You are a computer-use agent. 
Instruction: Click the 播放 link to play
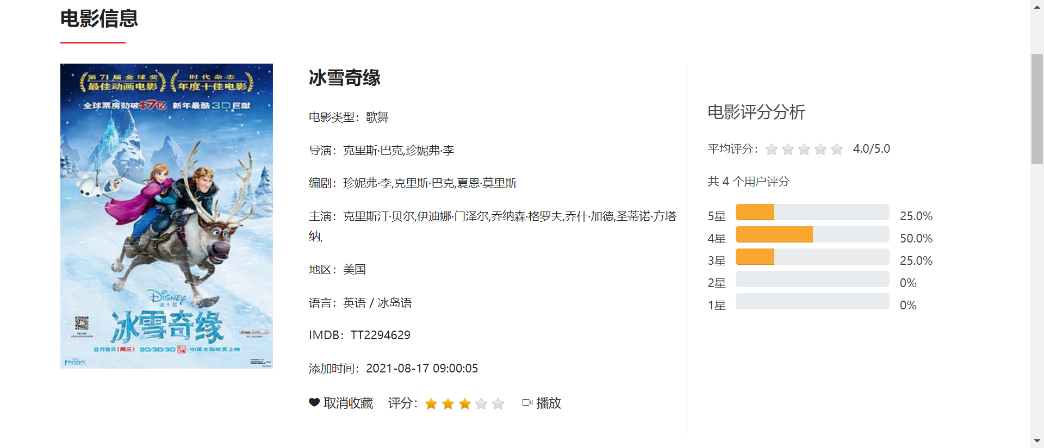pos(549,403)
